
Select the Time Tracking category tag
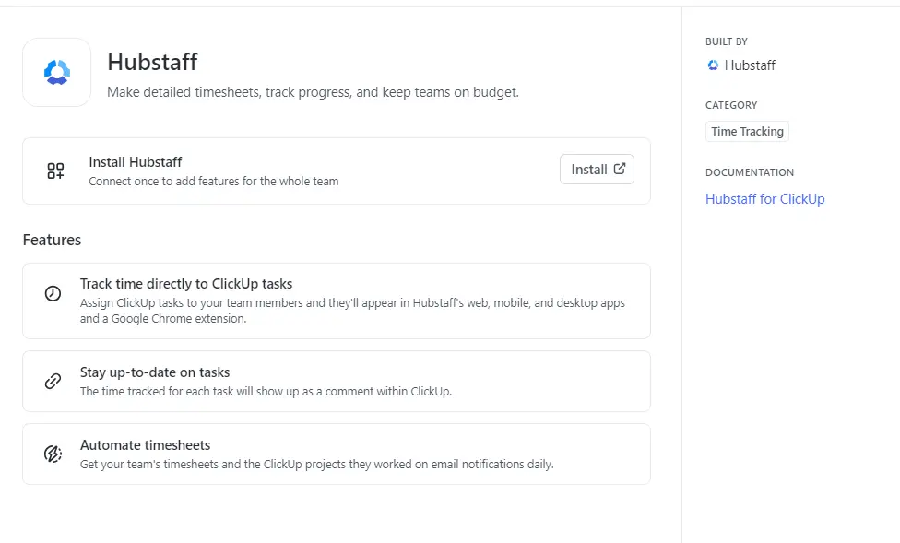pyautogui.click(x=747, y=131)
